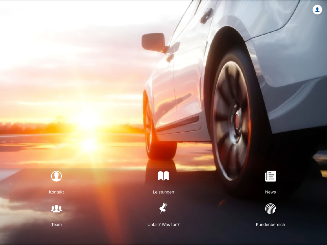Select the Leistungen label
The image size is (327, 245).
[x=163, y=192]
